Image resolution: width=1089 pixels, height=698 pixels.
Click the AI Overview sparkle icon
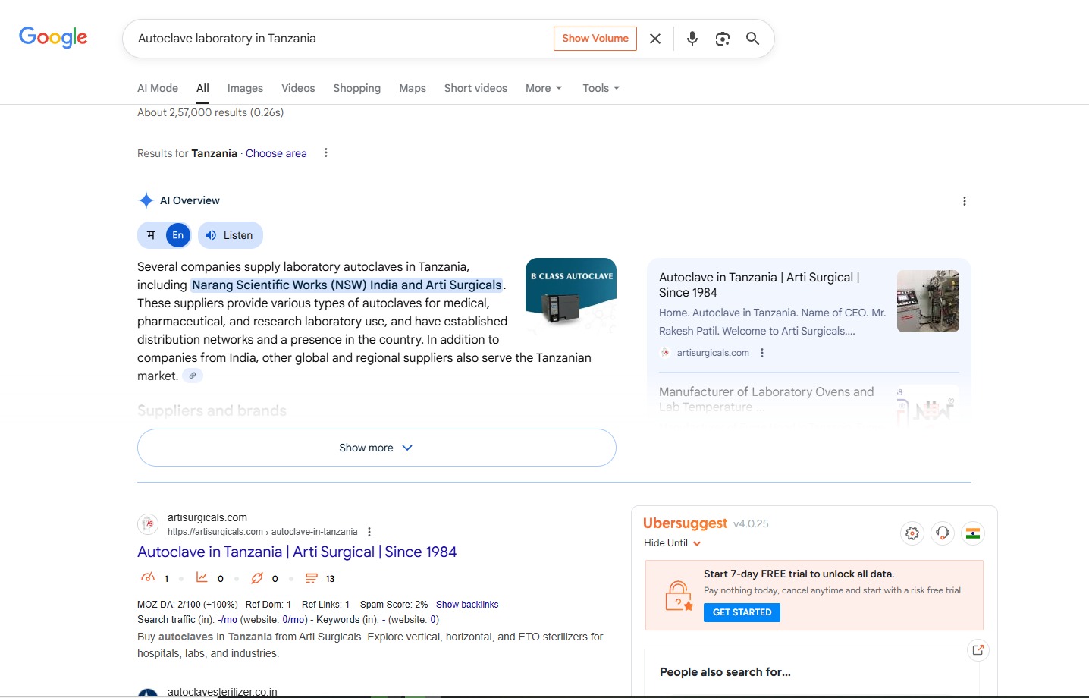pyautogui.click(x=146, y=200)
